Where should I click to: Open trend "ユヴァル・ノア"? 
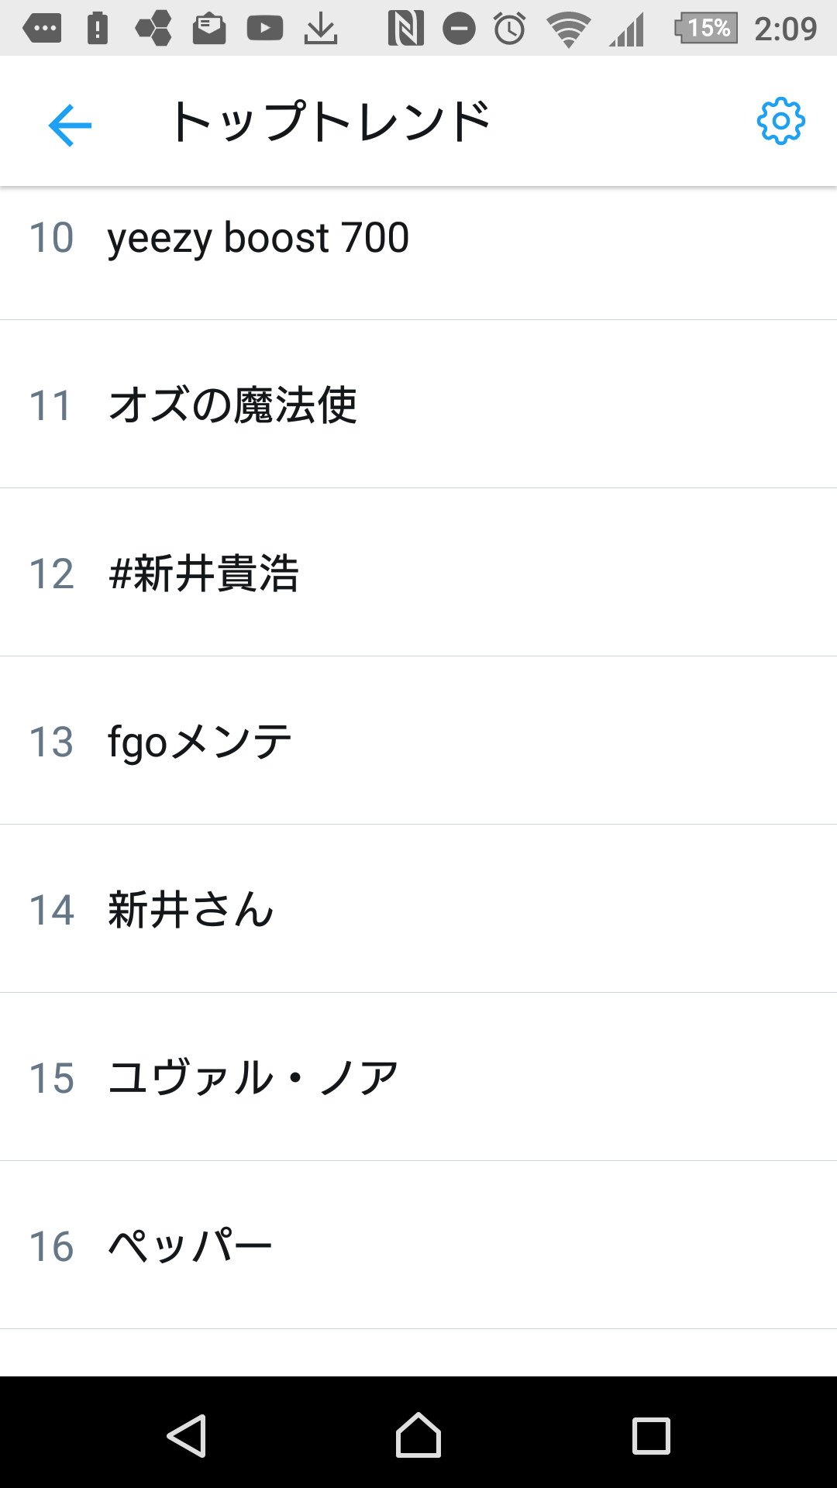coord(253,1078)
